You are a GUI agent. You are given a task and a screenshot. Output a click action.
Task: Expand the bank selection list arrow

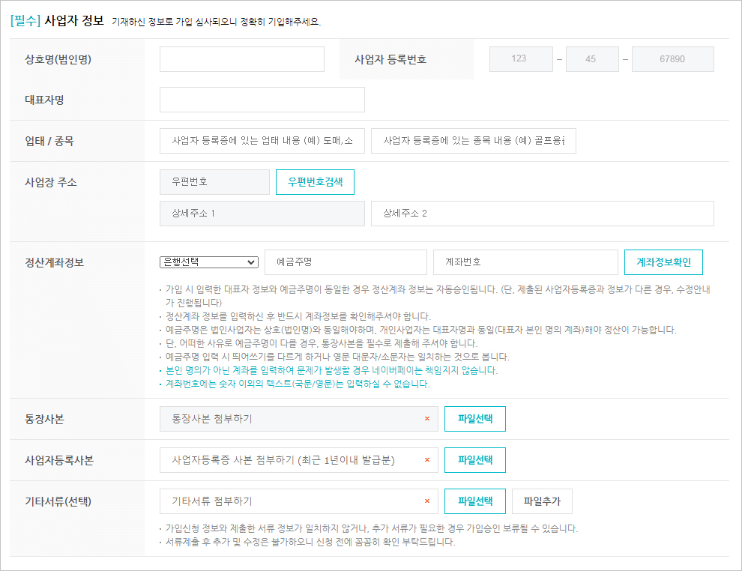[x=251, y=262]
